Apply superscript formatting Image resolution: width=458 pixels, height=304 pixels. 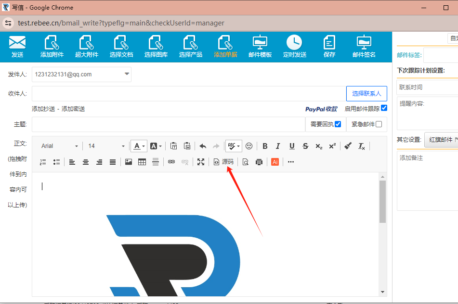(x=332, y=146)
